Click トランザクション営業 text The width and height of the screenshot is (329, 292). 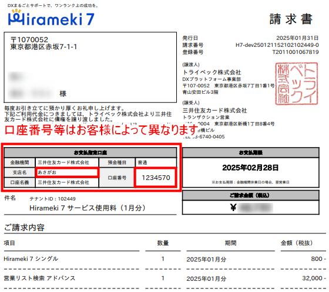206,117
